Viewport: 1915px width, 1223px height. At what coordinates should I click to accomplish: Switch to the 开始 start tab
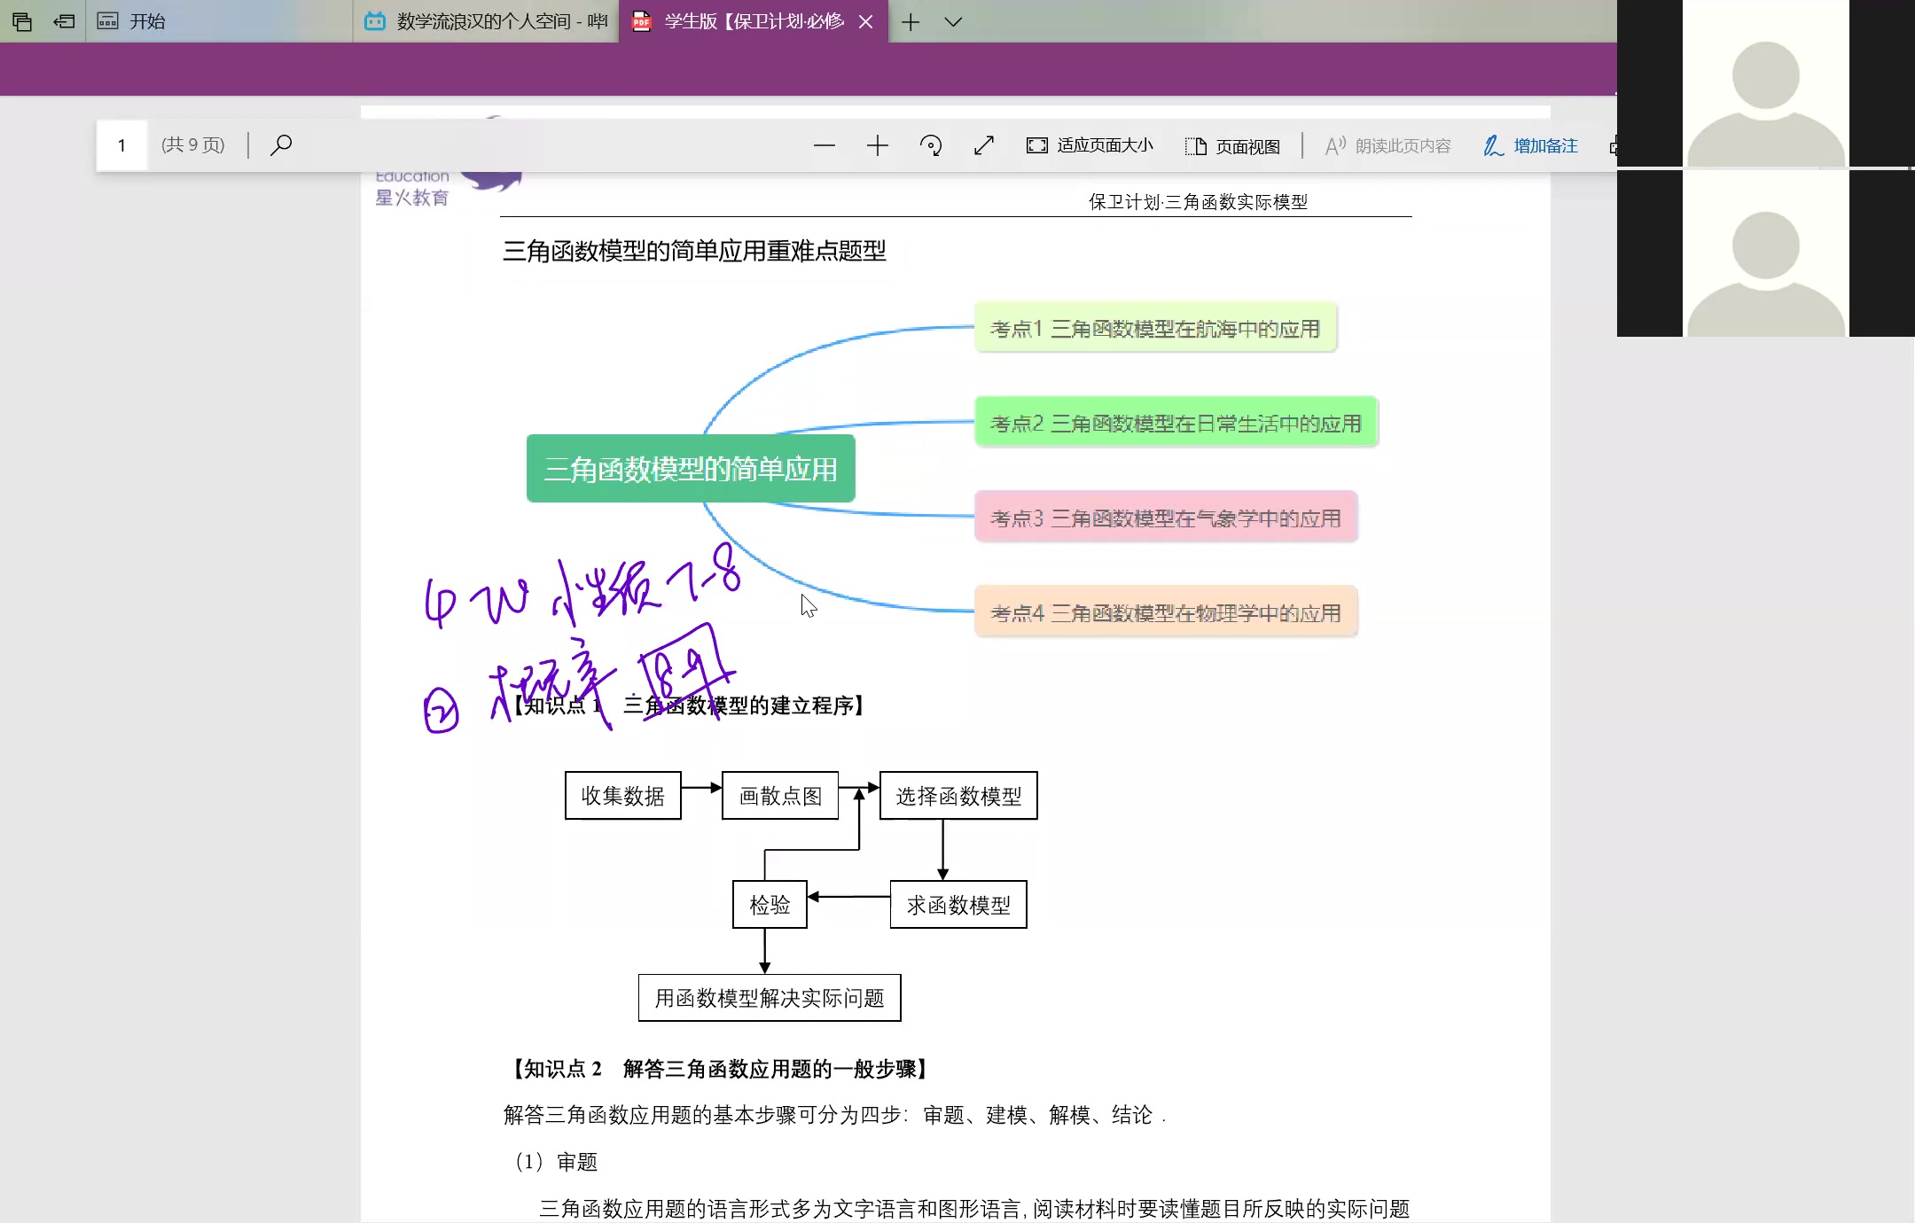[146, 21]
